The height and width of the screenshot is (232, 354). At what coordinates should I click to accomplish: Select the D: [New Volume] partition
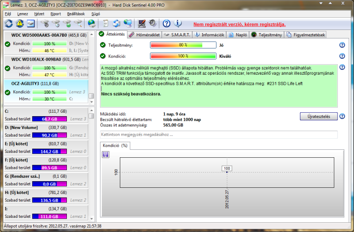(46, 131)
